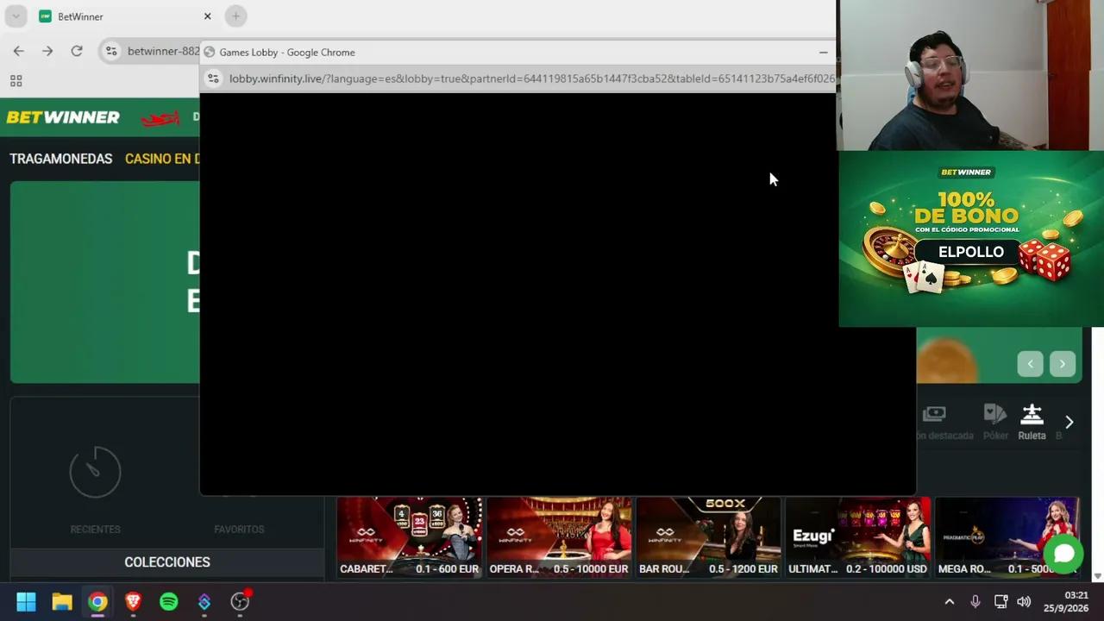
Task: Open the Recientes section
Action: 95,489
